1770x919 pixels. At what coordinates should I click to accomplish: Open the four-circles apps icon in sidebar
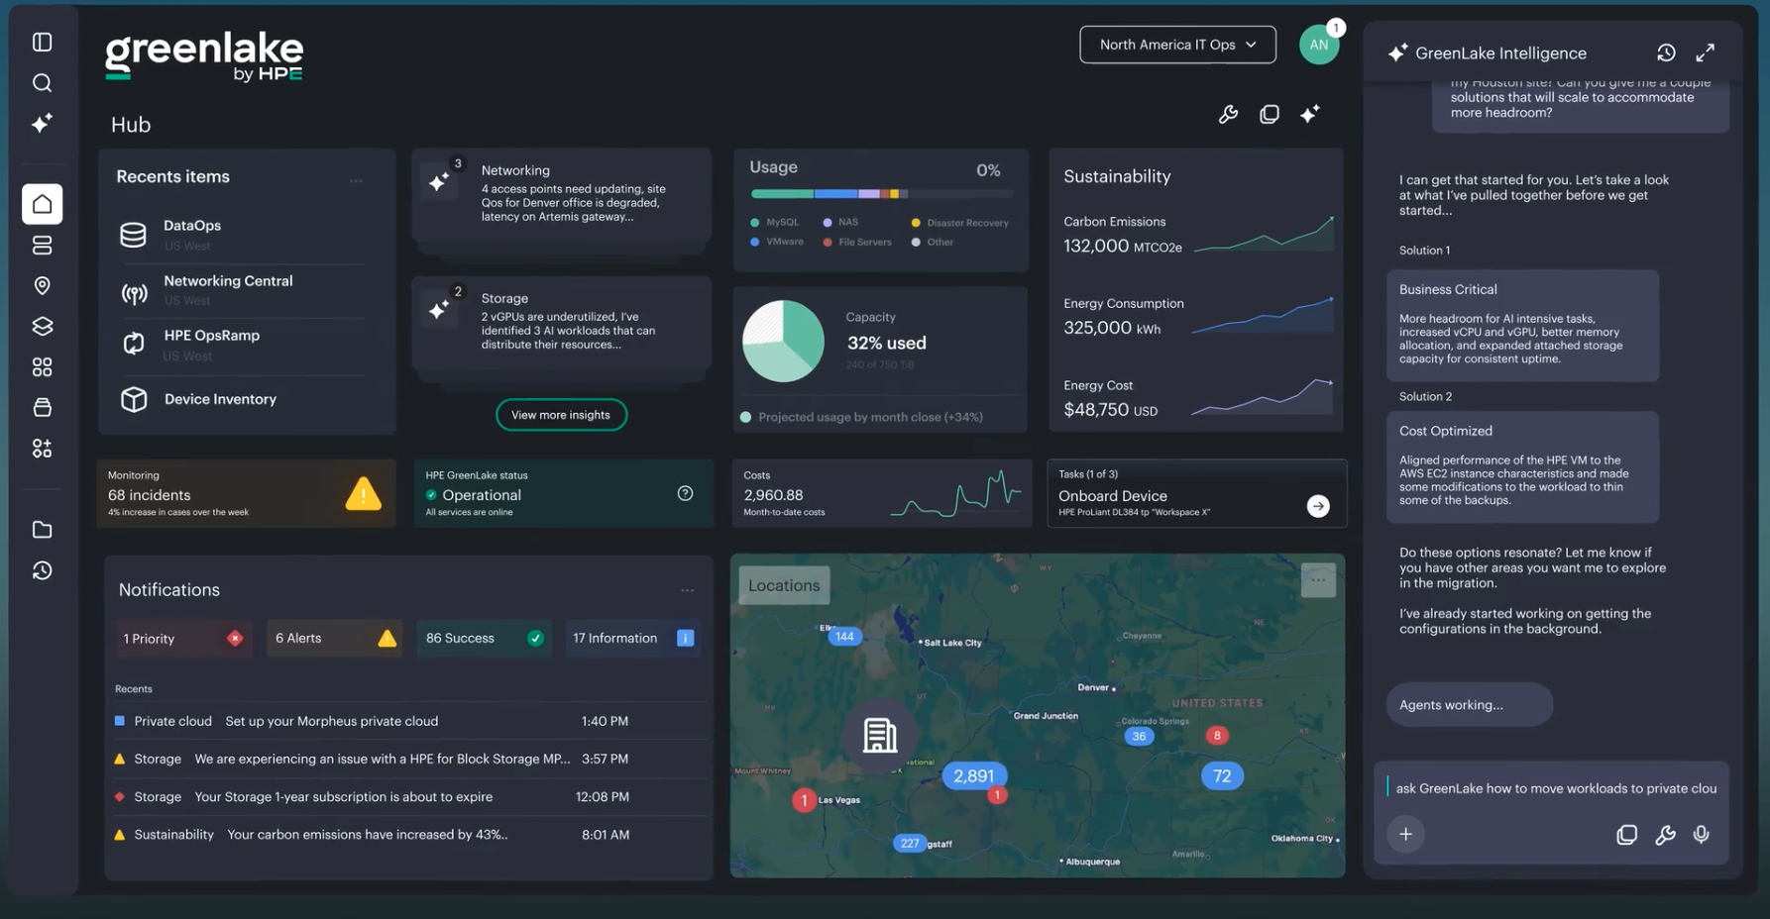click(x=42, y=367)
